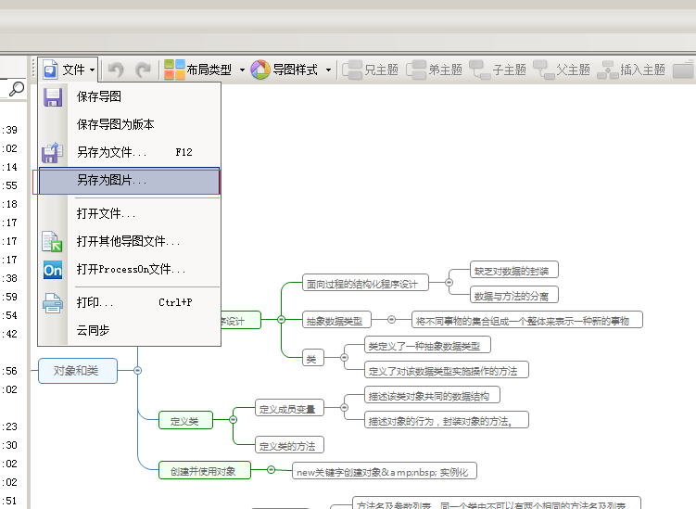Image resolution: width=696 pixels, height=509 pixels.
Task: Choose 云同步 from the file menu
Action: pos(93,330)
